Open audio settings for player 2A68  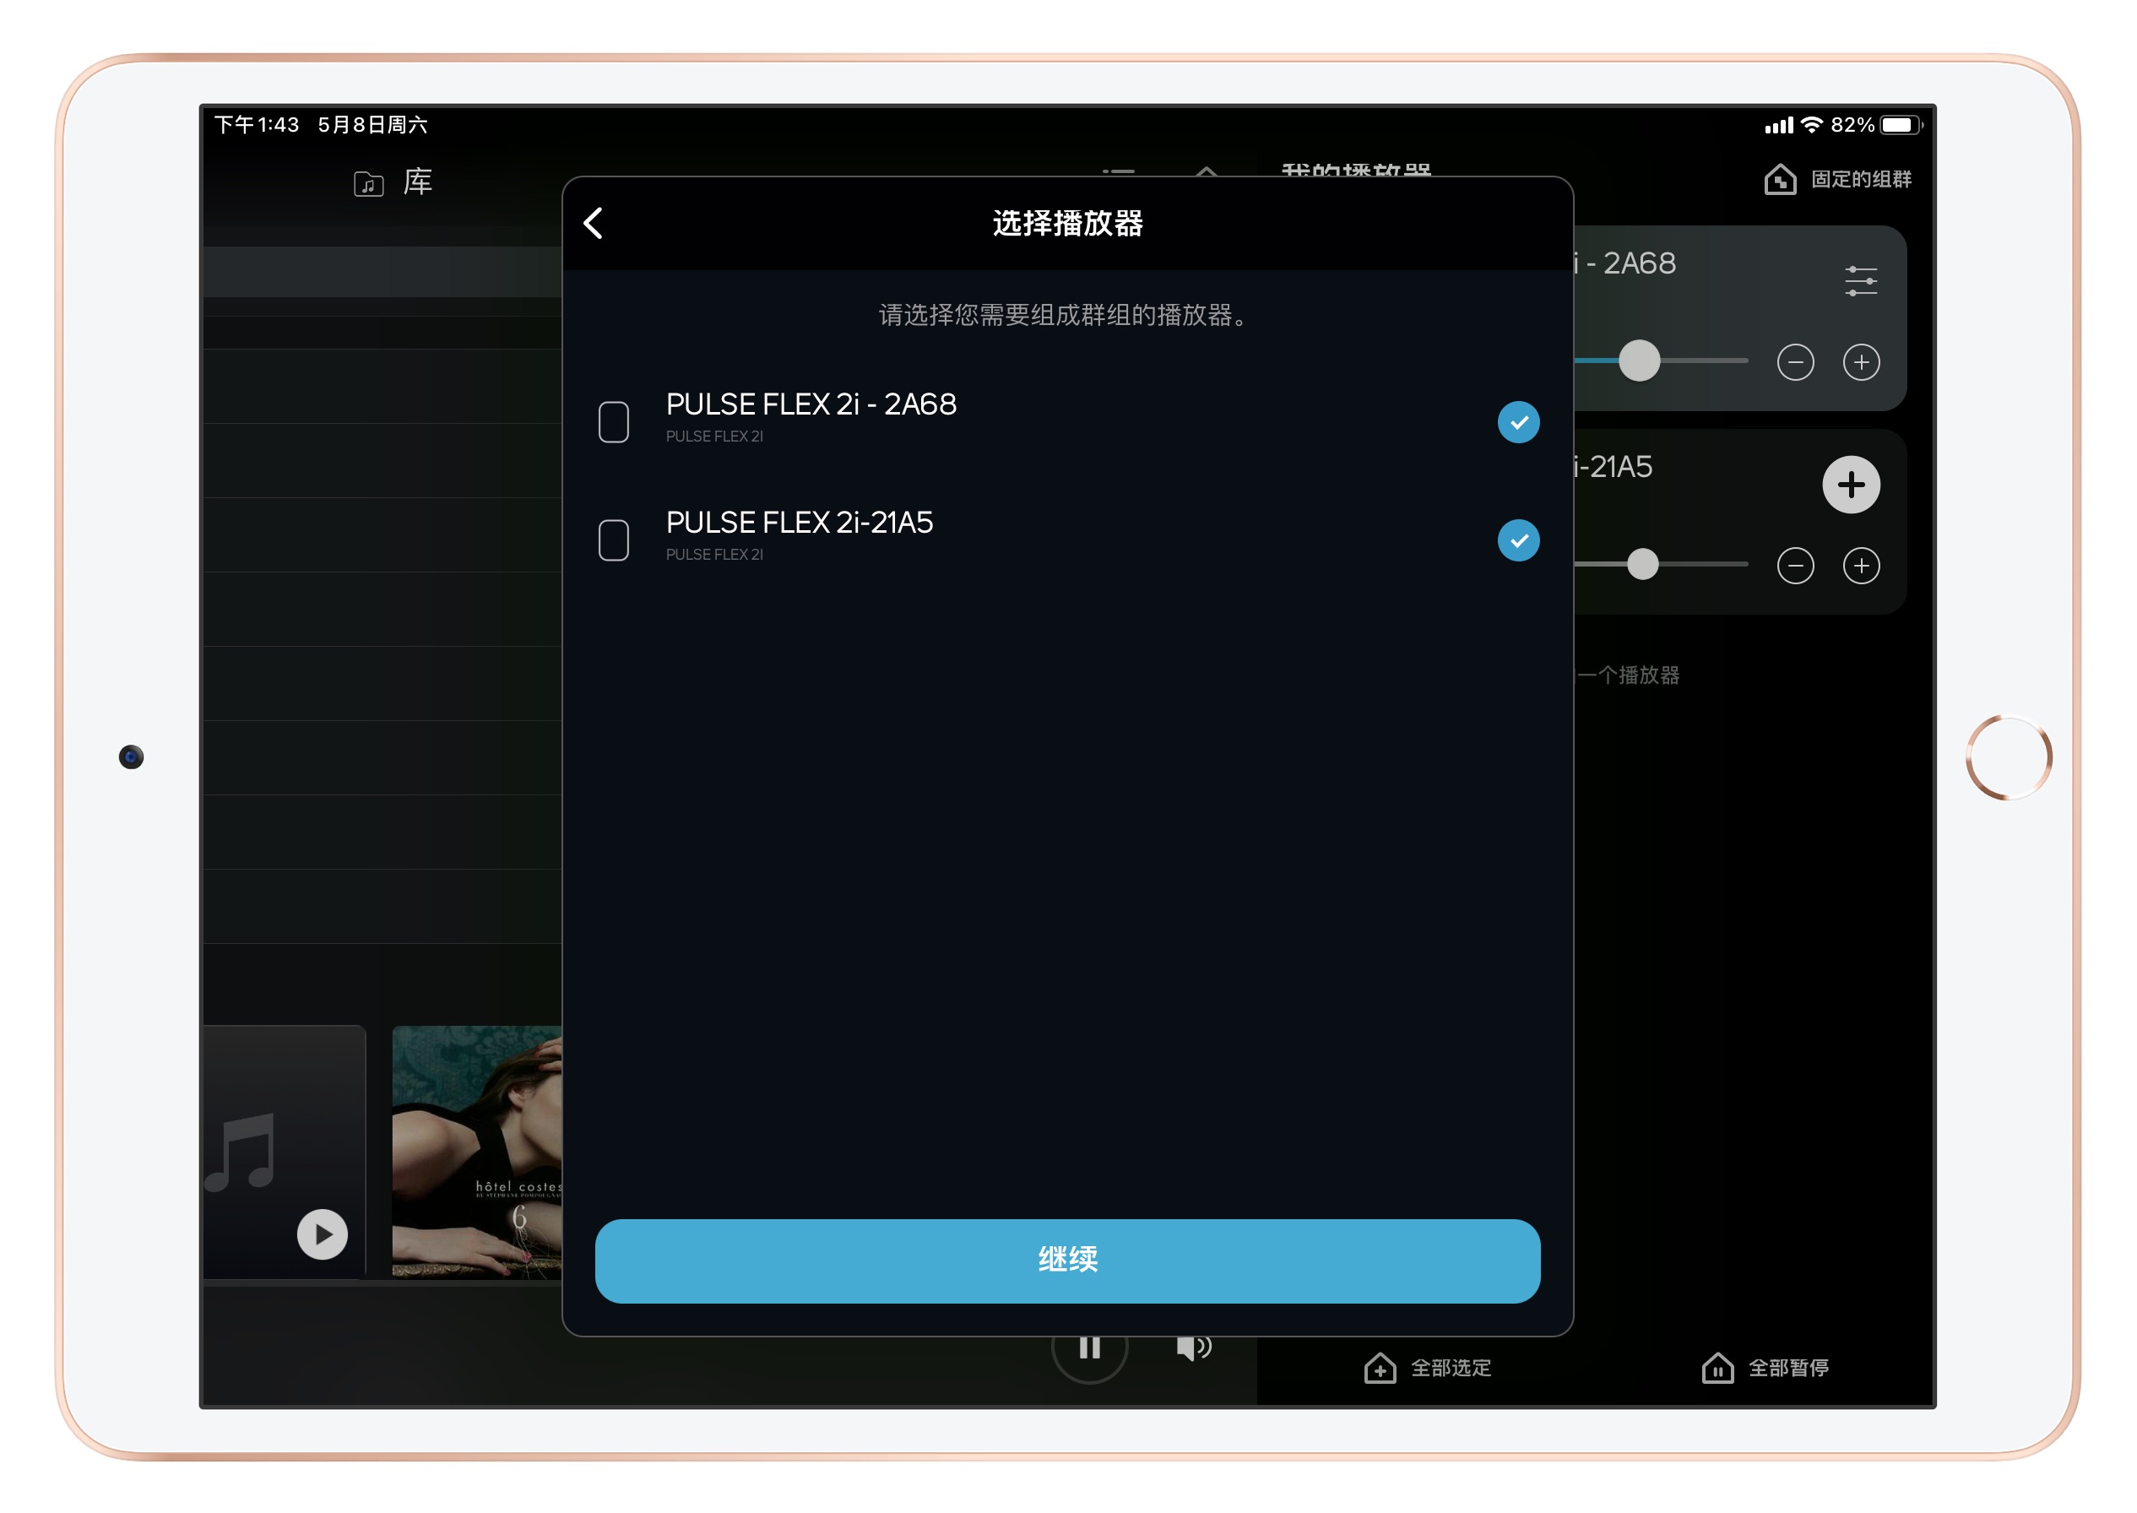pos(1863,282)
